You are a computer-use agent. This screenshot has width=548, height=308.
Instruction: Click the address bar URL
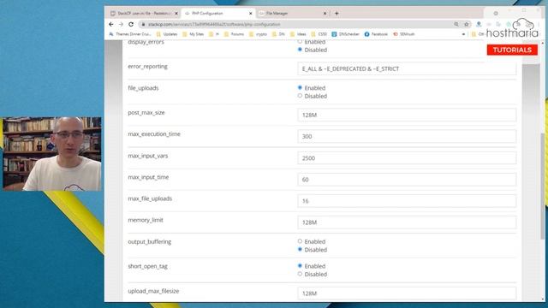(214, 25)
